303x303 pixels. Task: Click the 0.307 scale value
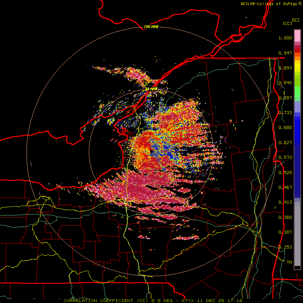tap(285, 232)
